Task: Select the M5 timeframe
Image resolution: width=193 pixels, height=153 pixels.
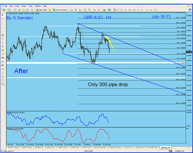Action: 126,10
